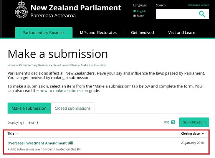Click the Advanced Search link

coord(198,5)
